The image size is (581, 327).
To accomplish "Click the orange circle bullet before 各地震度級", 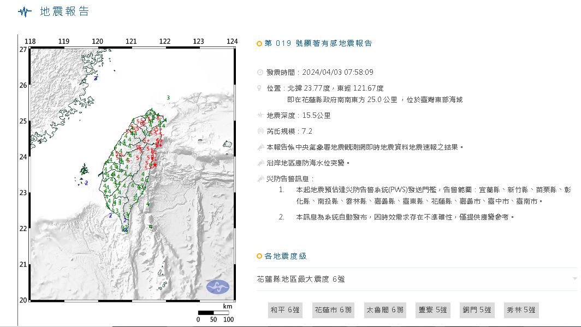I will coord(259,257).
